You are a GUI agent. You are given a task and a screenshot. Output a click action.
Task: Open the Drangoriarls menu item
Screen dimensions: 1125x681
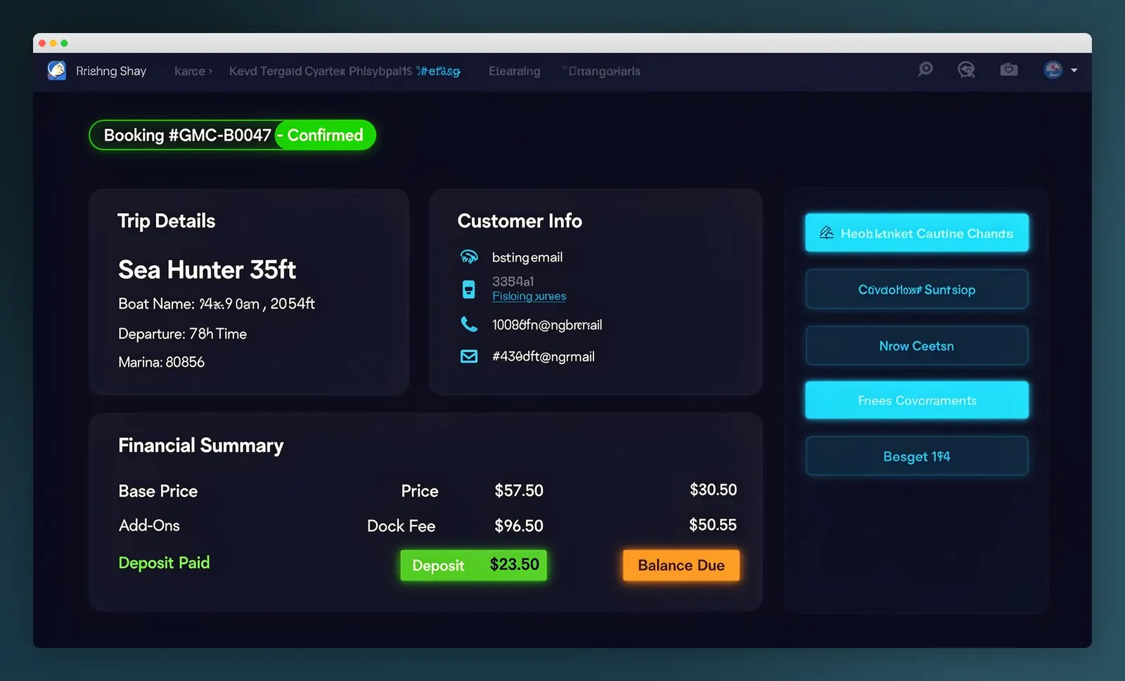[x=603, y=71]
